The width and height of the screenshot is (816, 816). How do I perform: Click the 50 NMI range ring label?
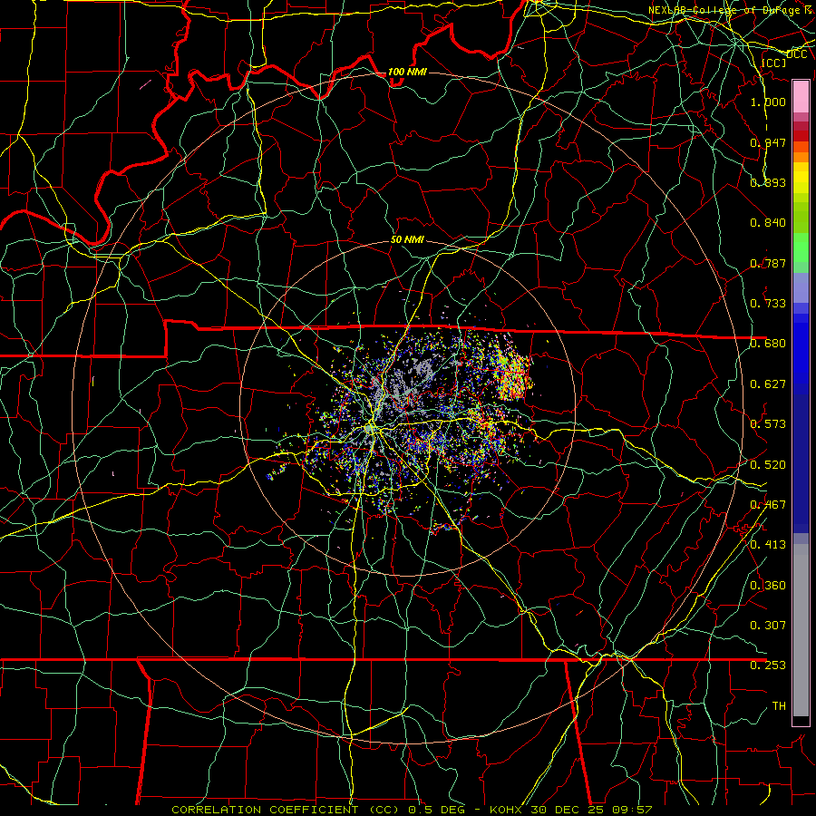coord(407,240)
